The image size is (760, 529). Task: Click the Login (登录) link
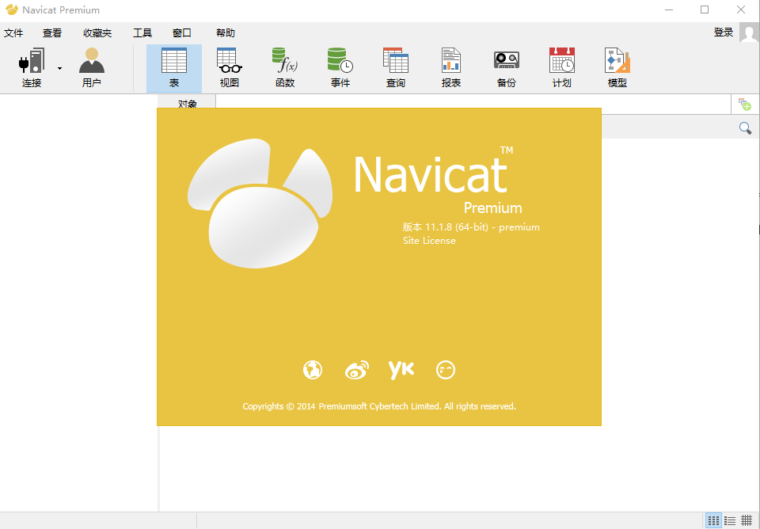[724, 32]
